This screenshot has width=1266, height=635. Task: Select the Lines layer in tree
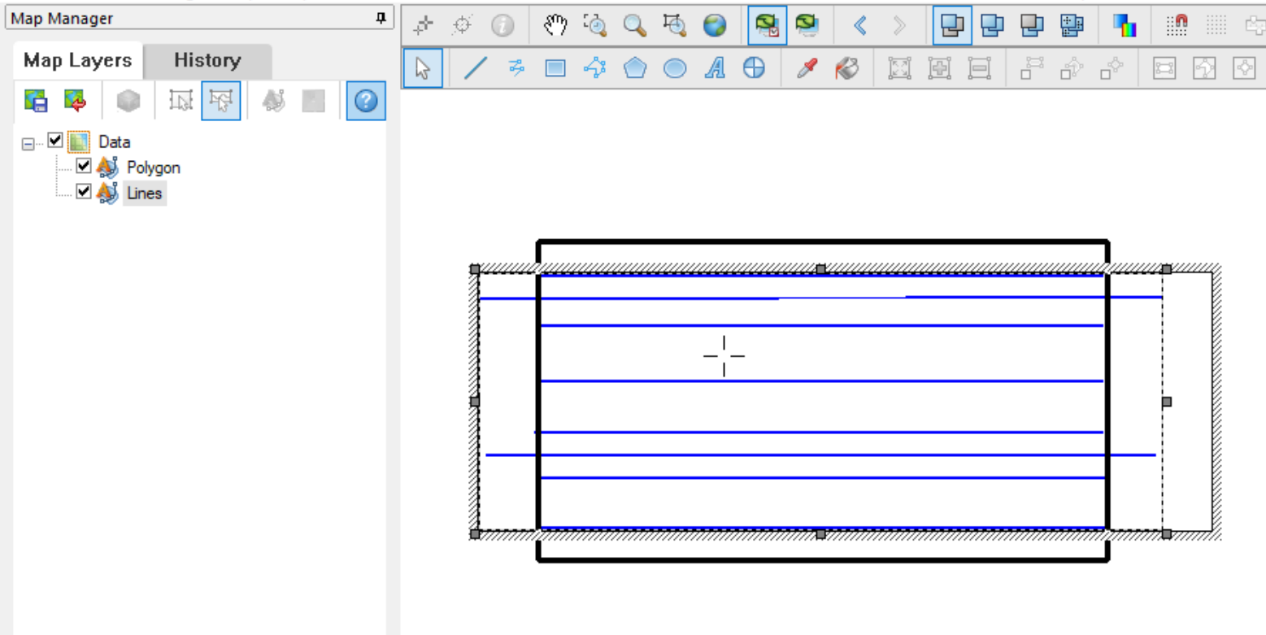145,194
